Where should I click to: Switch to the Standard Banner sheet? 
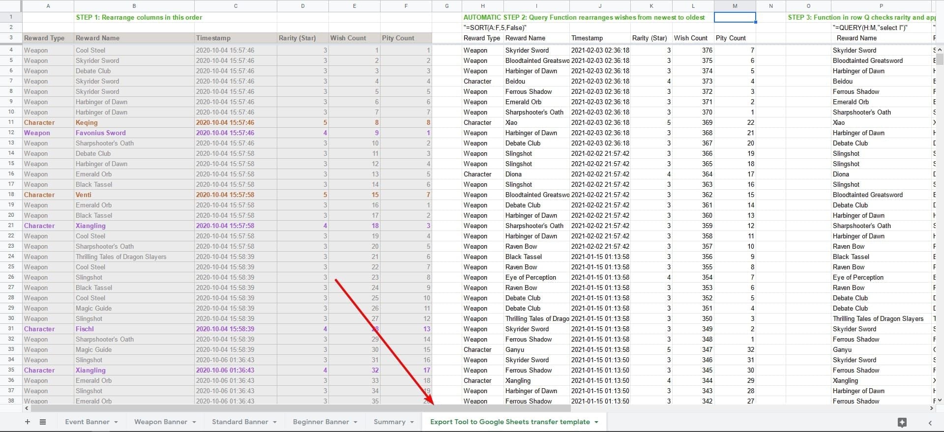tap(240, 422)
